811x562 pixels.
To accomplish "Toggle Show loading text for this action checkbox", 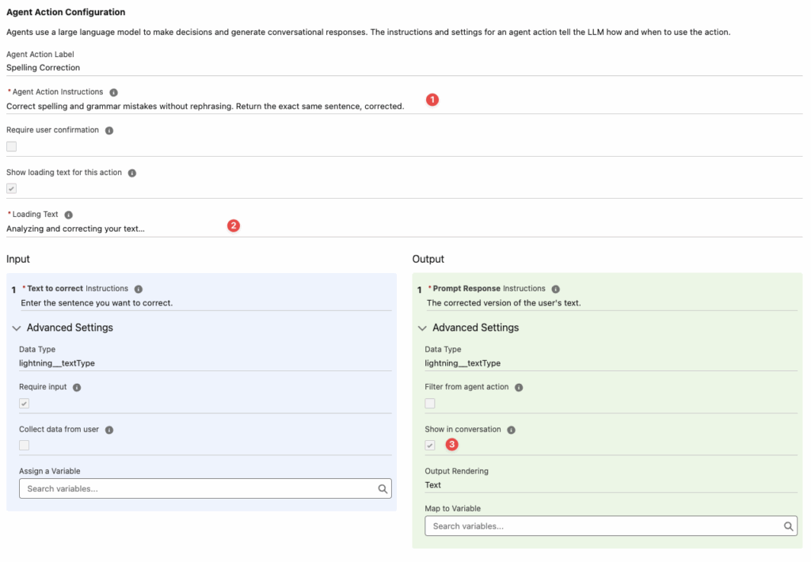I will 11,188.
